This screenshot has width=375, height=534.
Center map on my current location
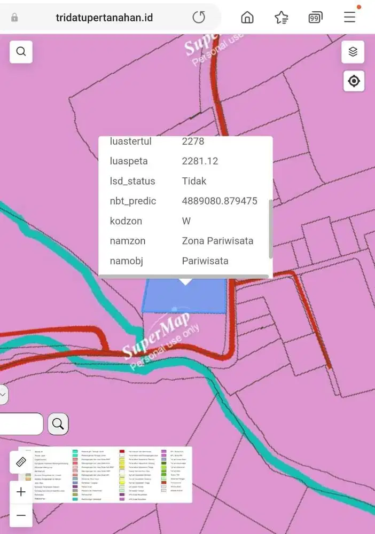pyautogui.click(x=353, y=81)
